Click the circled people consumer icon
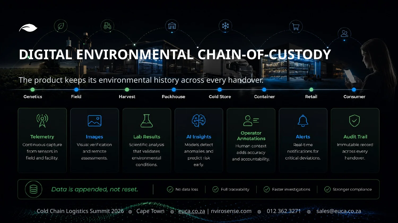The width and height of the screenshot is (398, 223). click(x=344, y=34)
